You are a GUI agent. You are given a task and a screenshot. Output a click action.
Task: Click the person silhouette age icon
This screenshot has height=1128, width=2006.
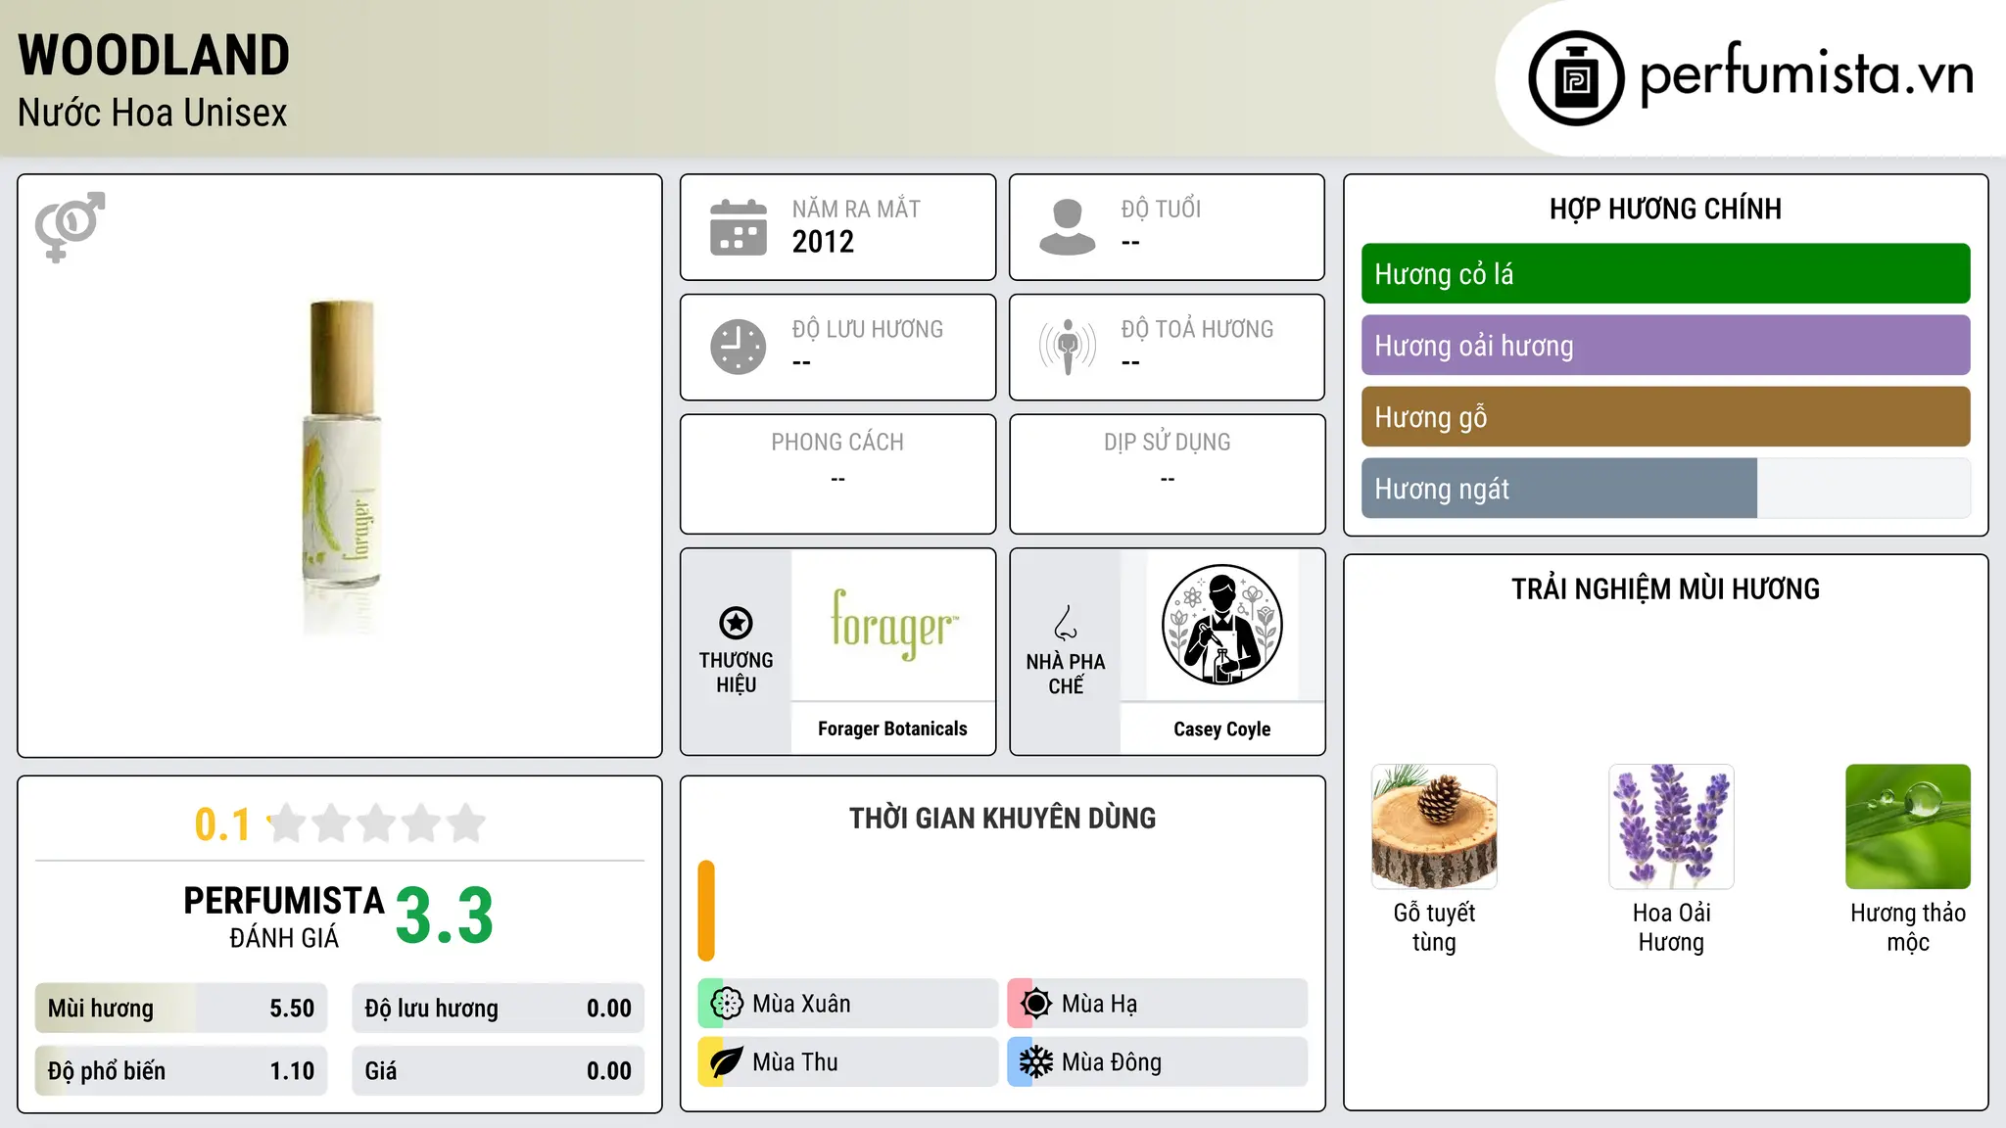[x=1068, y=227]
